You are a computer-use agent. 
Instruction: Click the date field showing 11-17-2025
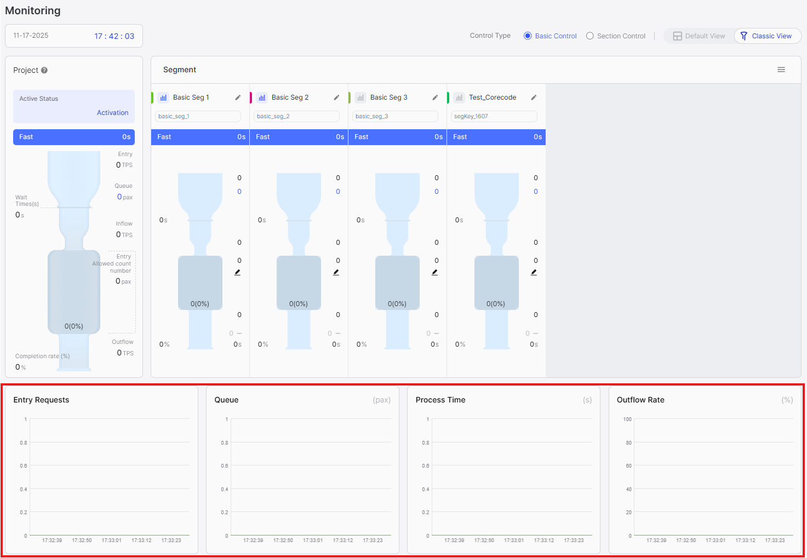[31, 36]
